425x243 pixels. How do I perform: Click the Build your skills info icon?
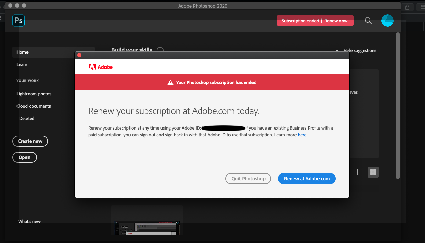(160, 50)
